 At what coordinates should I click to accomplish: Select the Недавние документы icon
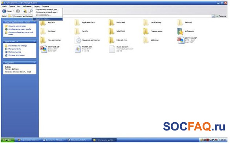click(78, 40)
